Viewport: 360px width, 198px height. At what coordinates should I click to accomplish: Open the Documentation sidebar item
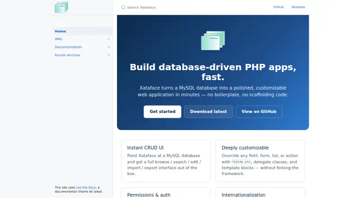(68, 47)
